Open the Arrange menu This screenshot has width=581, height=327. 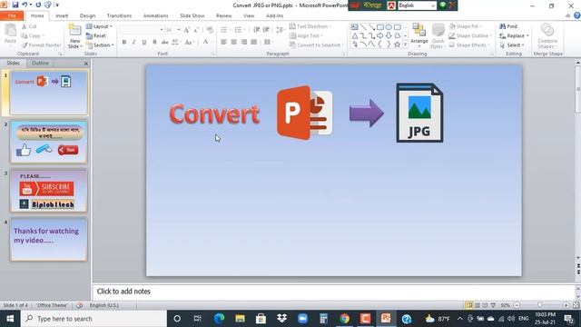tap(419, 35)
